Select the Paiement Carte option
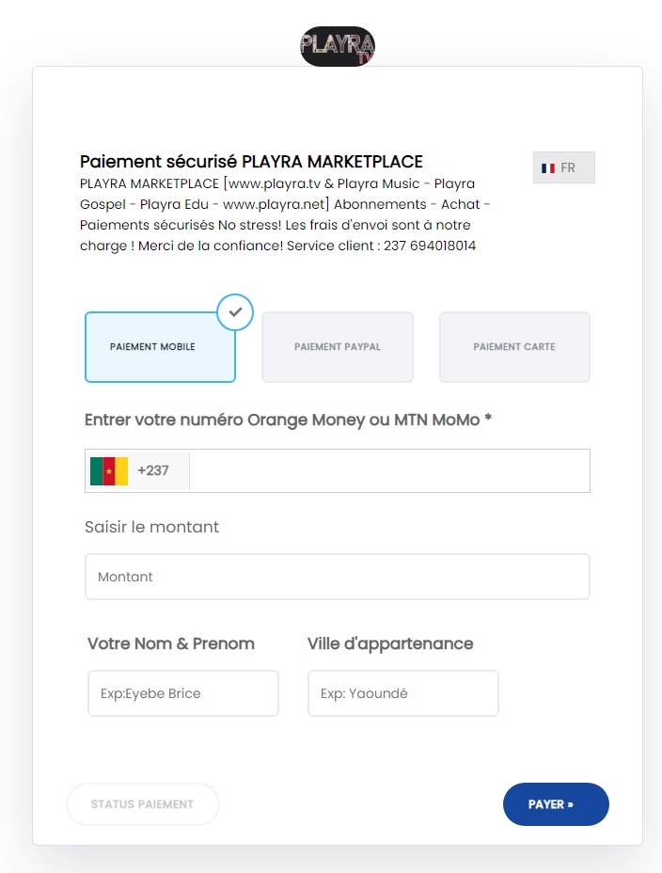 pos(514,347)
